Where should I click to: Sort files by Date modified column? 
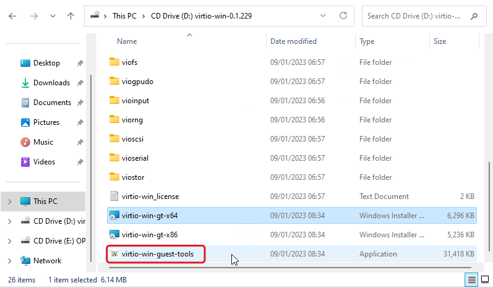(x=293, y=41)
